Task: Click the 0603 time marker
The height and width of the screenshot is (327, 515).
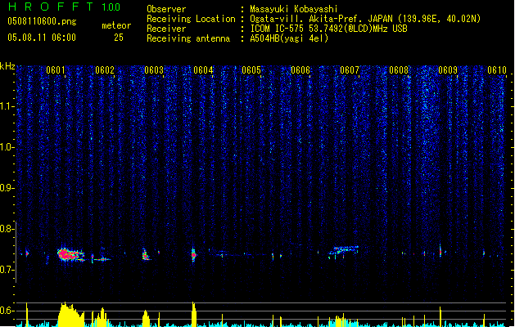Action: (154, 70)
